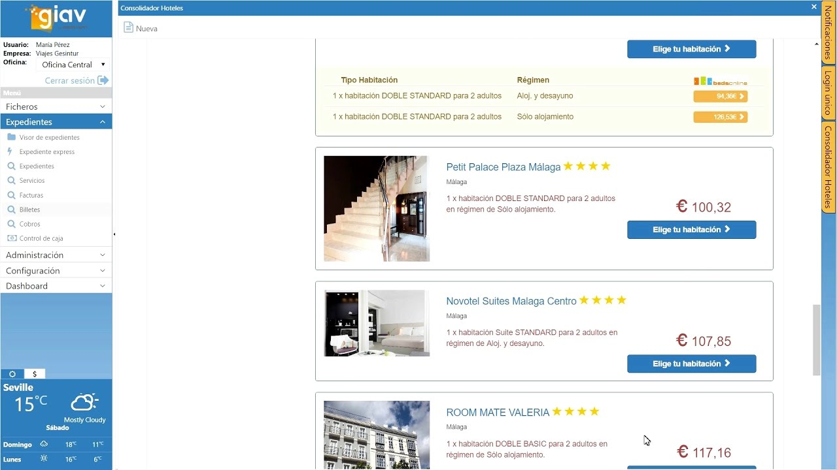Click the Billetes search icon

click(x=11, y=210)
